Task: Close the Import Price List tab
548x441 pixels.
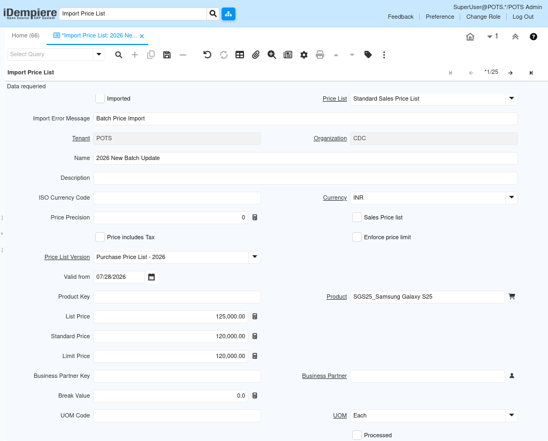Action: pos(142,36)
